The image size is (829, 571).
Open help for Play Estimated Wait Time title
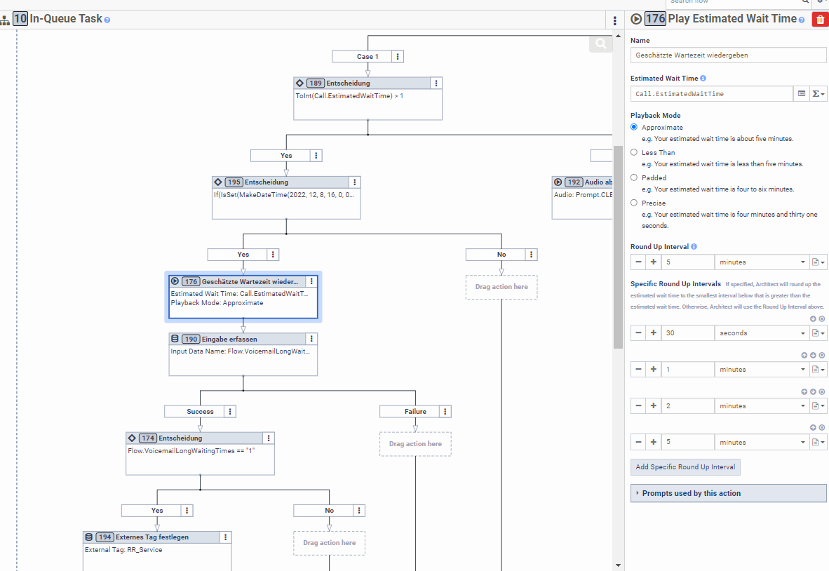802,20
